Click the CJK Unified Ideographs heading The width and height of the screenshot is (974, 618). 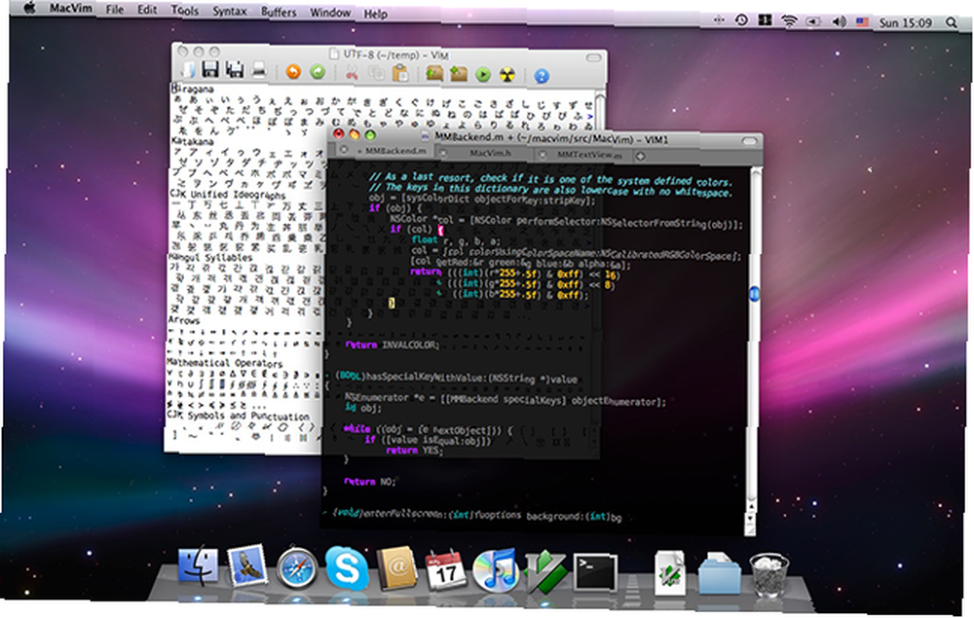click(x=227, y=195)
